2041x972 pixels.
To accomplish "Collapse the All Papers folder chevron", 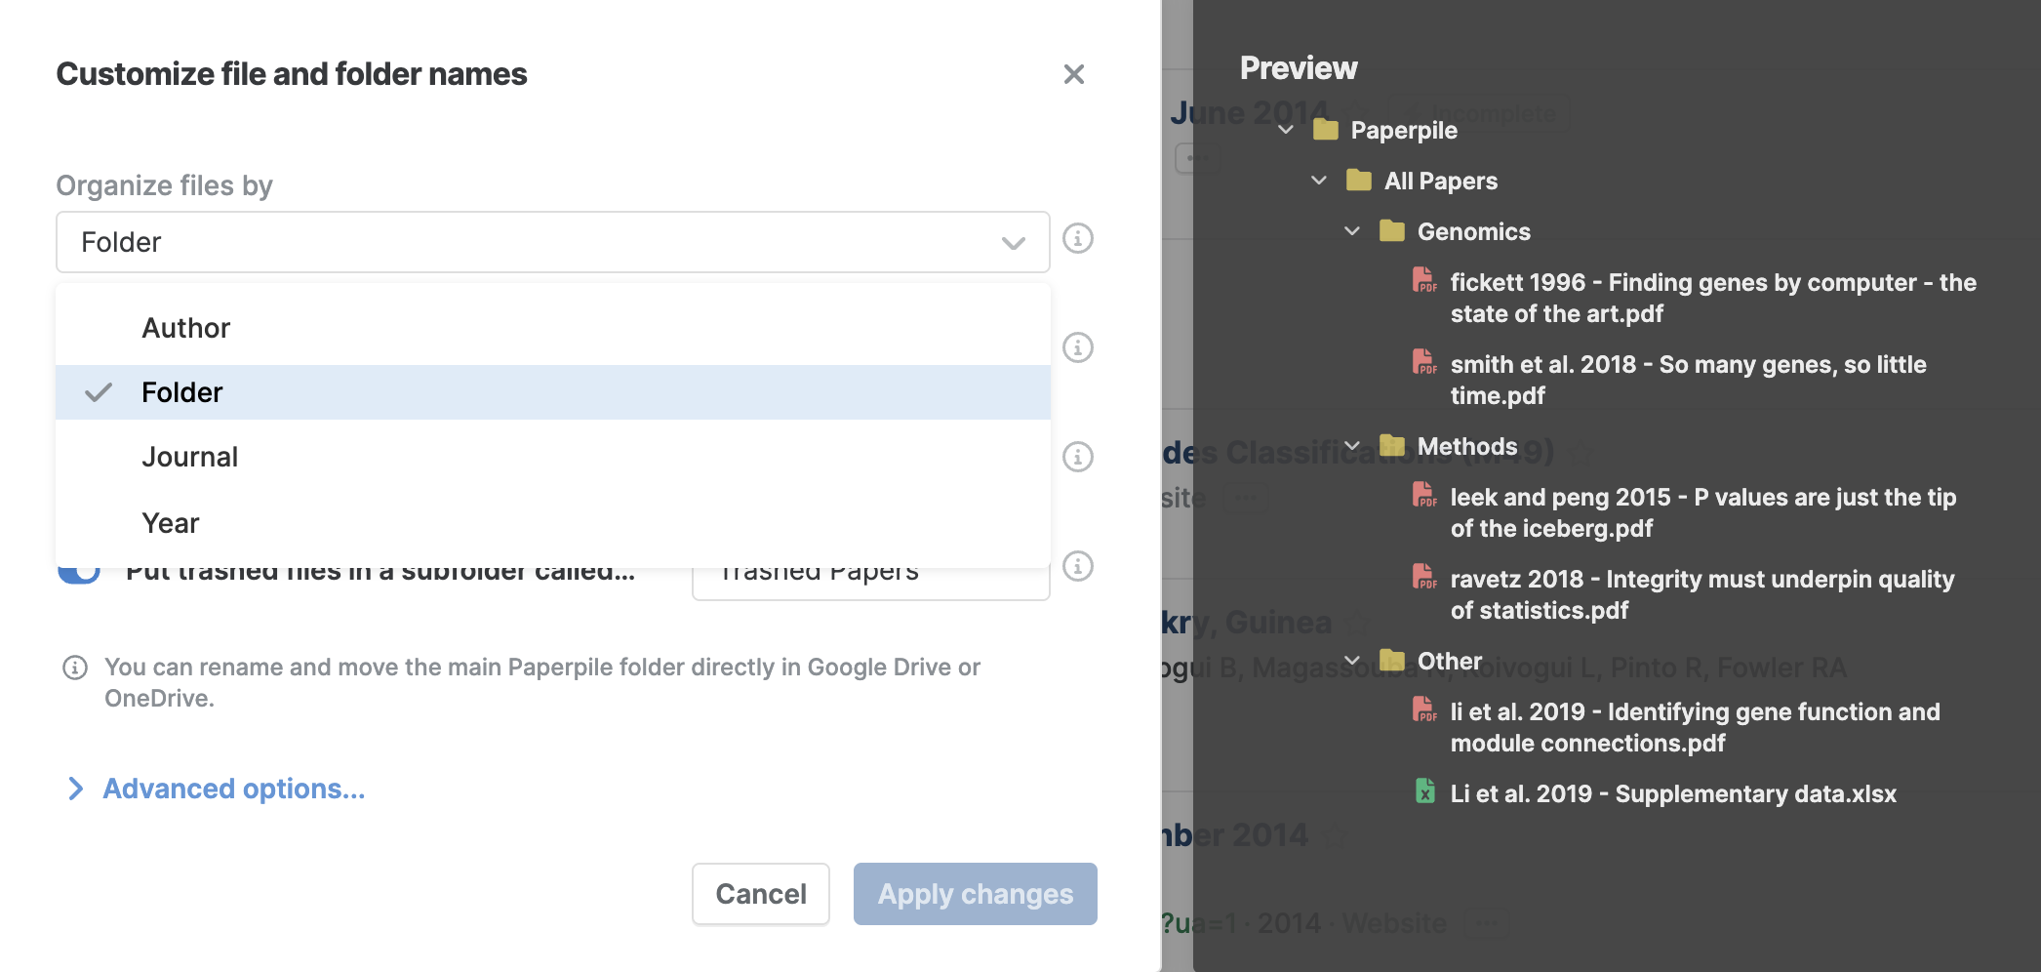I will 1319,181.
